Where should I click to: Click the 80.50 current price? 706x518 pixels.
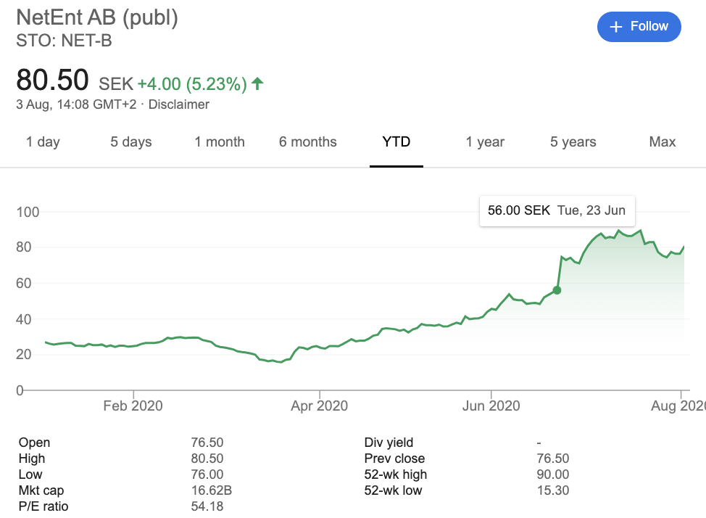point(52,81)
